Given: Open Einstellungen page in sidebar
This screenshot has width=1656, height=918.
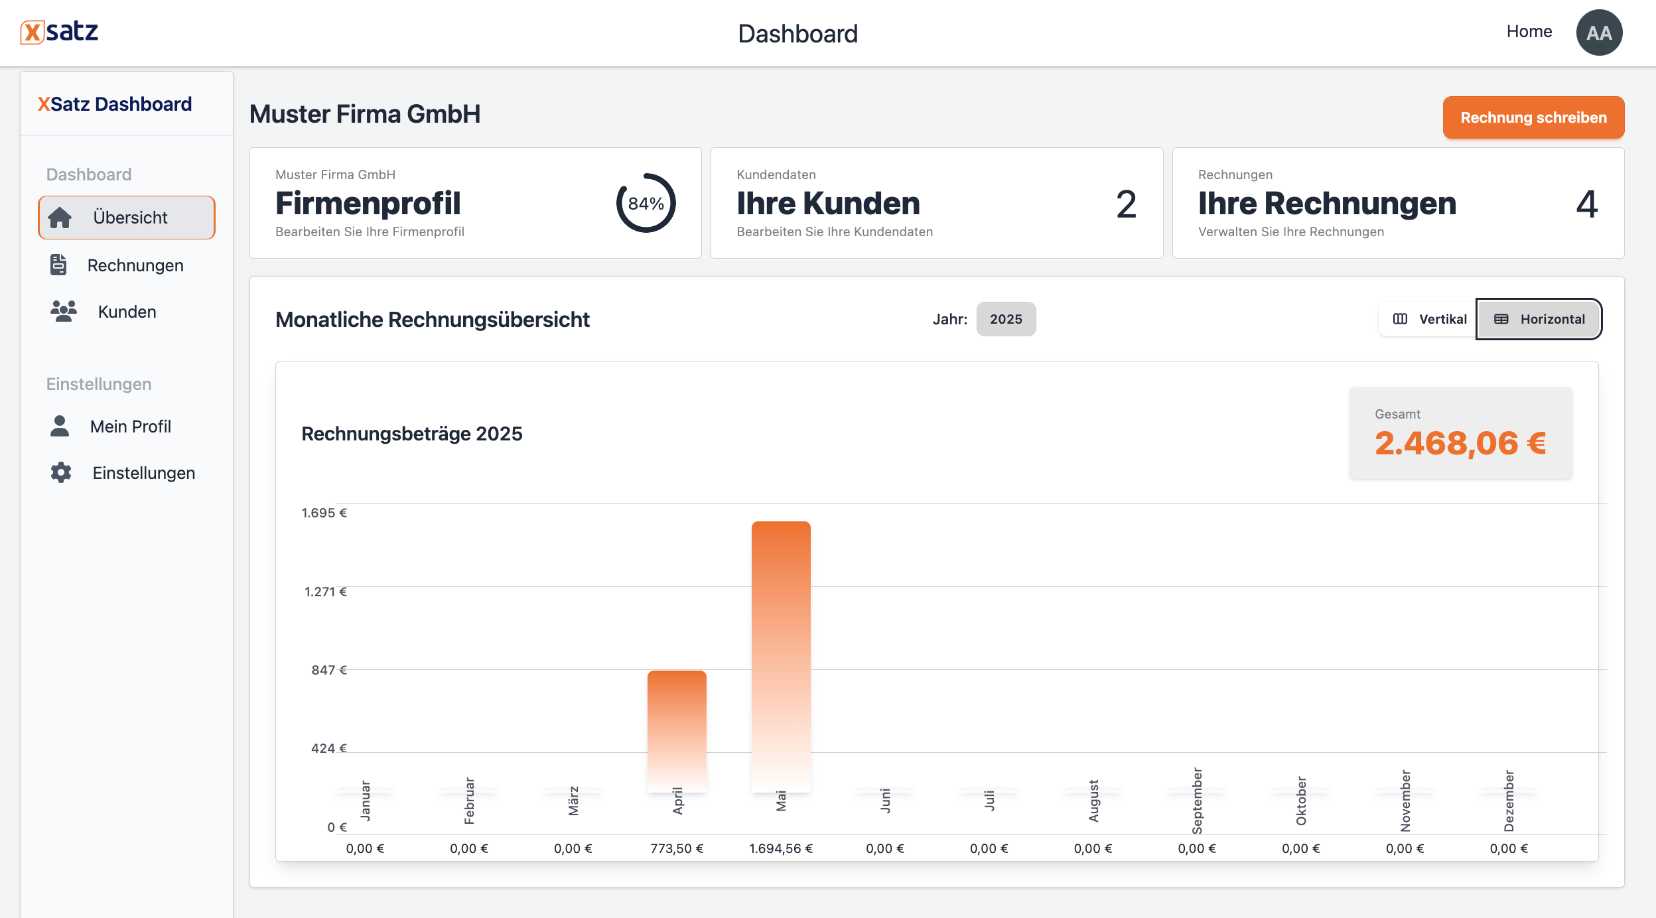Looking at the screenshot, I should (127, 472).
